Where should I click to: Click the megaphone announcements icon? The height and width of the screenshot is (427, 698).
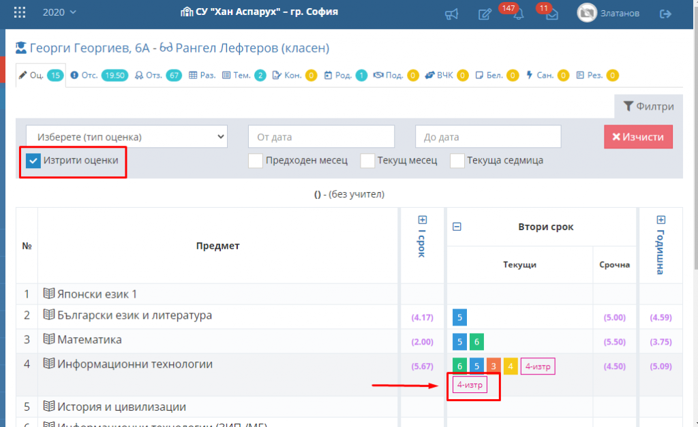[x=451, y=14]
